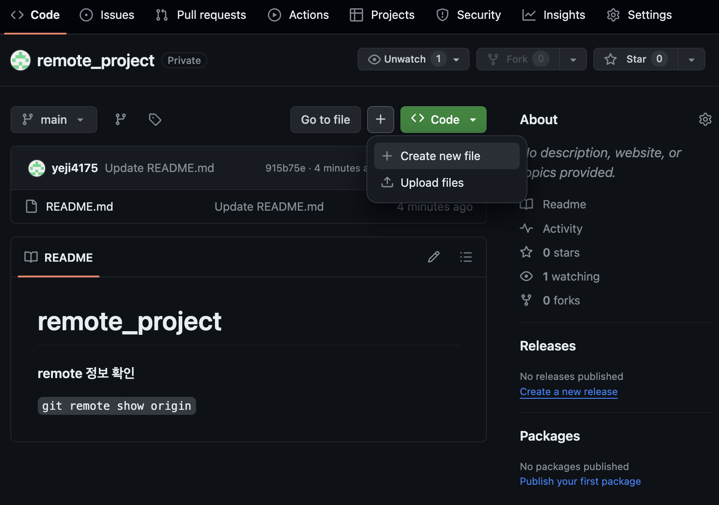Select the README tab in file viewer
The height and width of the screenshot is (505, 719).
(x=58, y=258)
